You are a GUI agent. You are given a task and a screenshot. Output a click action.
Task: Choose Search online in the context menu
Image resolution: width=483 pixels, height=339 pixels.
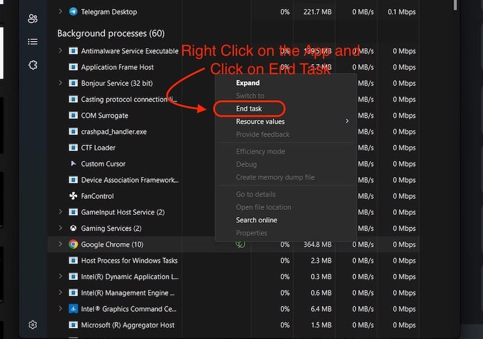click(257, 220)
